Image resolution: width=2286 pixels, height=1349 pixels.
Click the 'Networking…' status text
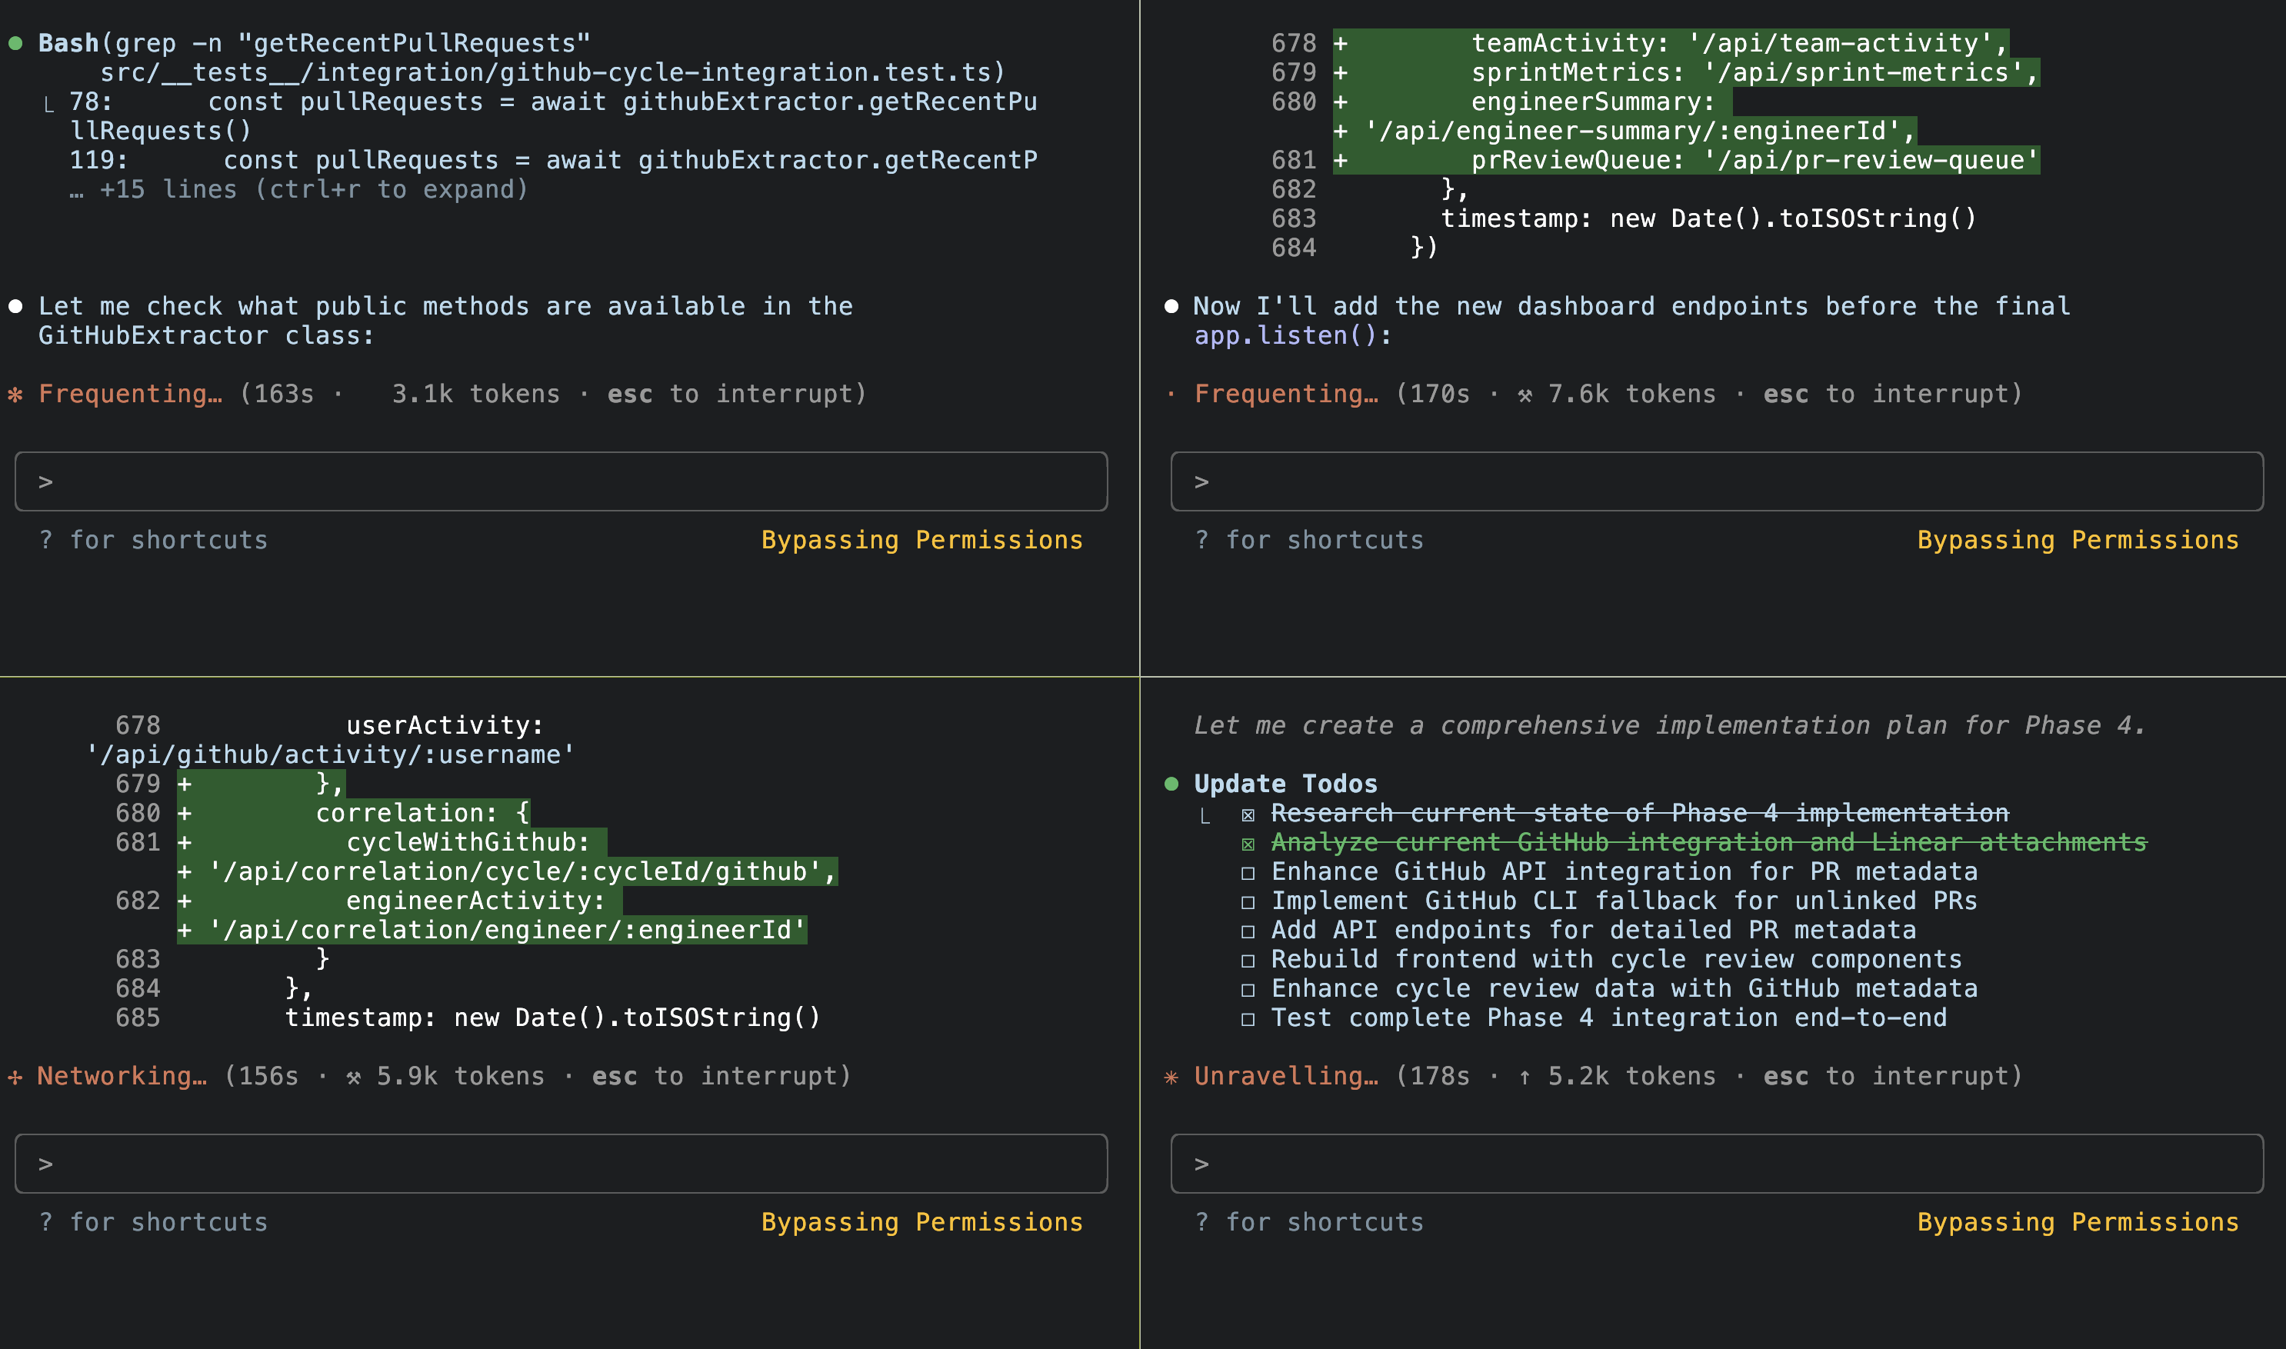tap(122, 1076)
